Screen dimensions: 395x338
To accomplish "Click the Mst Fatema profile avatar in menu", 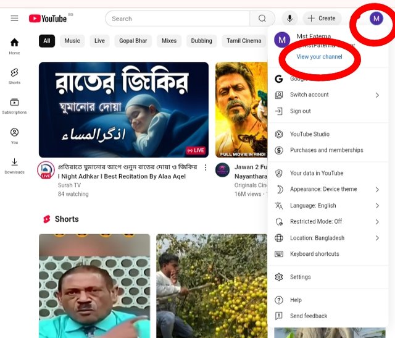I will [x=282, y=40].
